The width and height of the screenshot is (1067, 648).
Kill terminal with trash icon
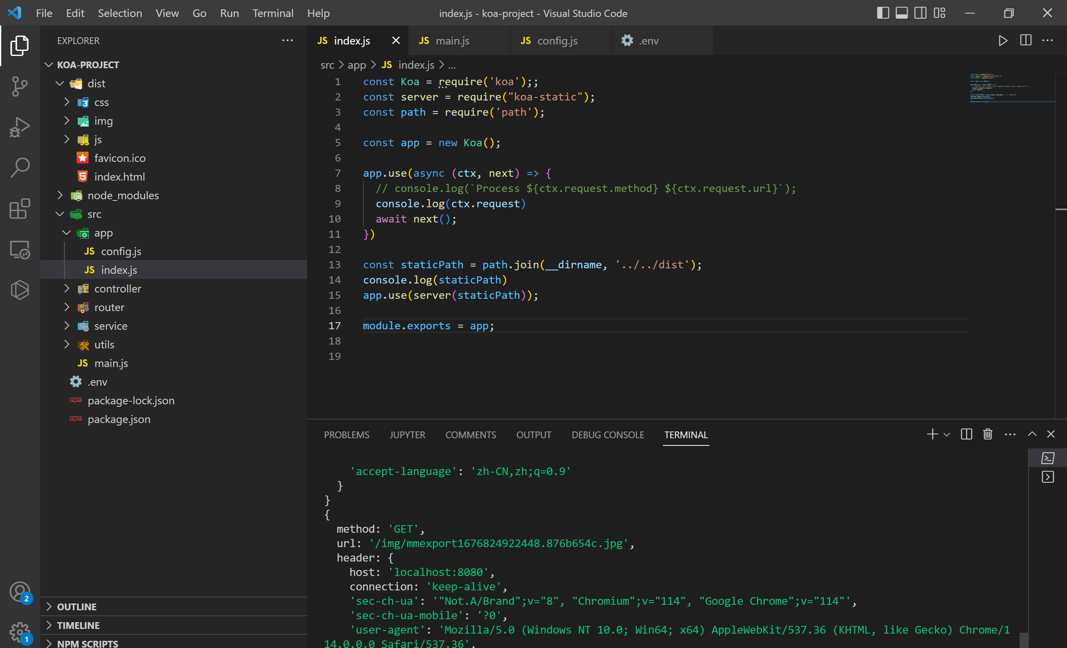coord(988,434)
